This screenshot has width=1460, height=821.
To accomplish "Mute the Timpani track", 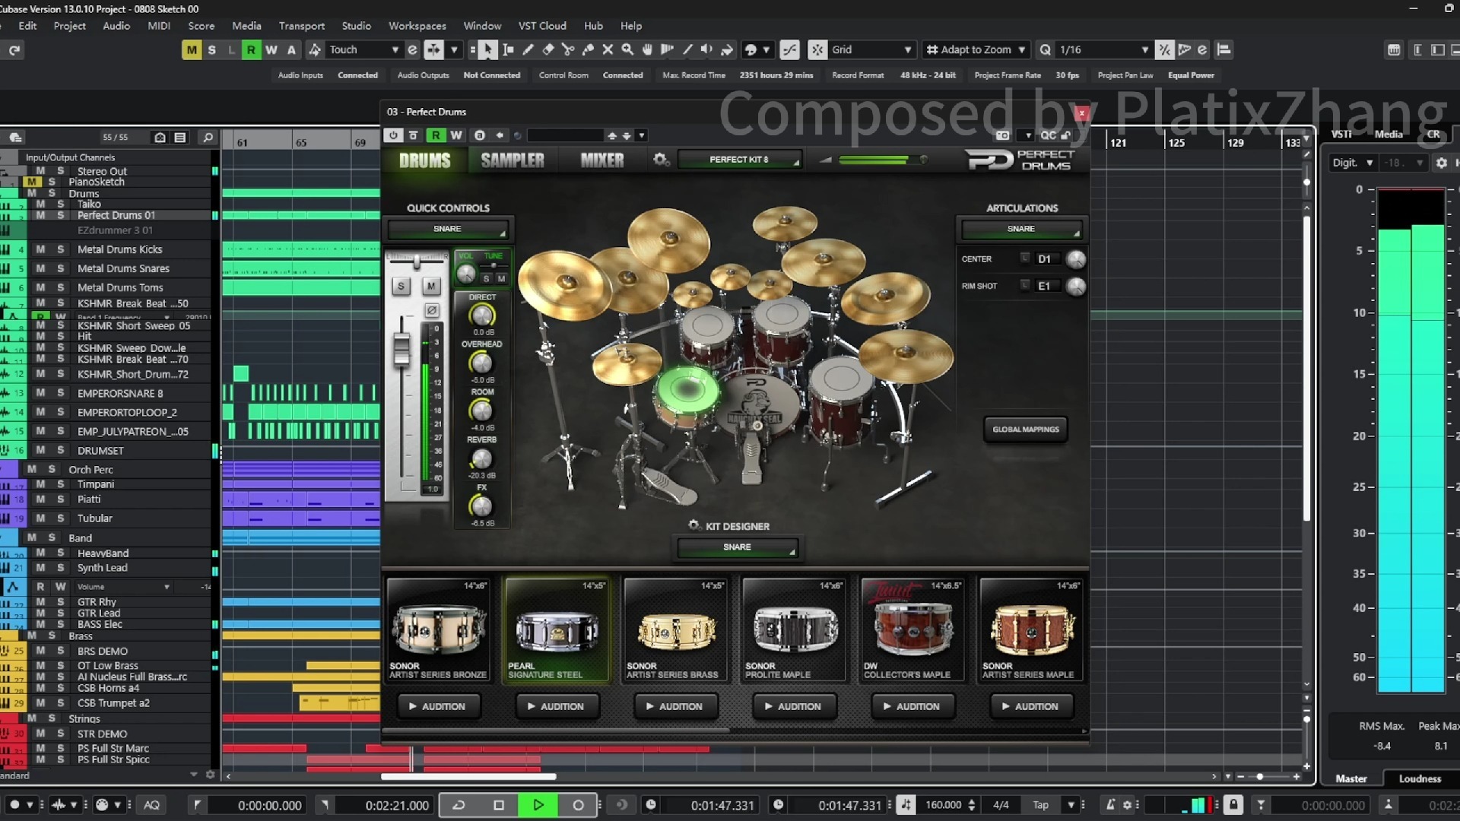I will click(x=40, y=484).
